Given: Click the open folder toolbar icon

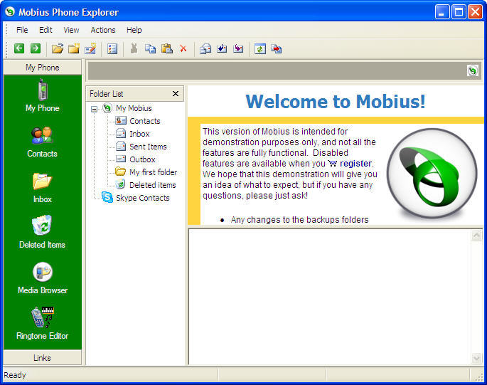Looking at the screenshot, I should [x=58, y=48].
